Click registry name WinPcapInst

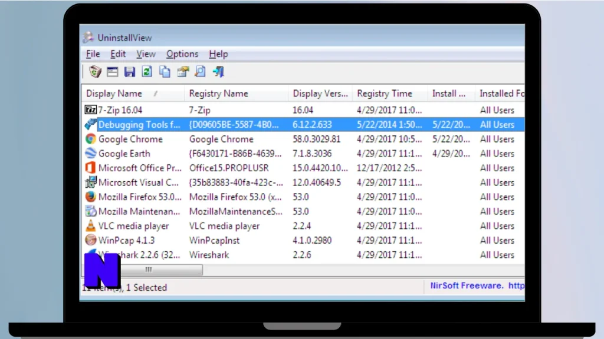tap(214, 240)
